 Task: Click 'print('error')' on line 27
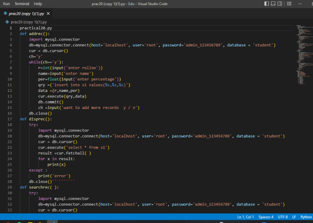pyautogui.click(x=54, y=176)
